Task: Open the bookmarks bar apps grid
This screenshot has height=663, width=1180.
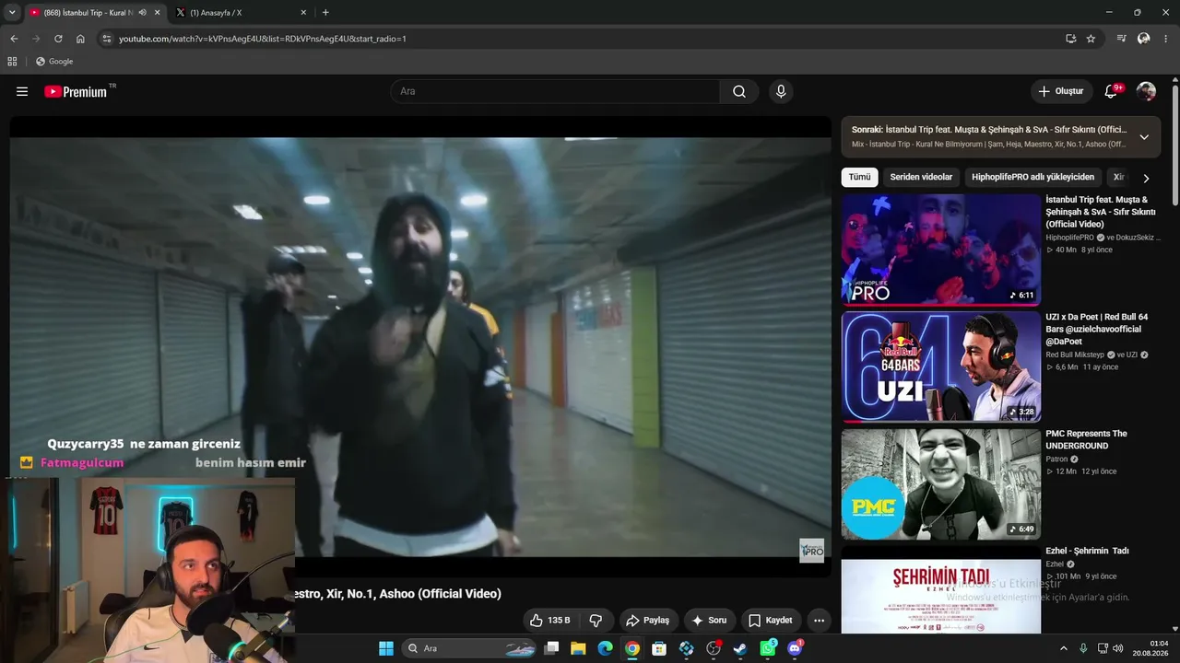Action: [x=12, y=62]
